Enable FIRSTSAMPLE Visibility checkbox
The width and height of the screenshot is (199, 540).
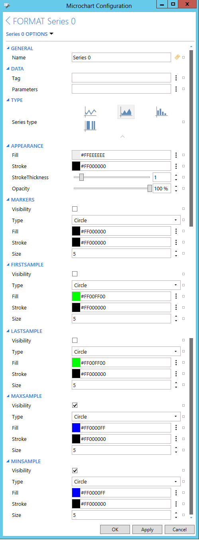click(x=75, y=274)
